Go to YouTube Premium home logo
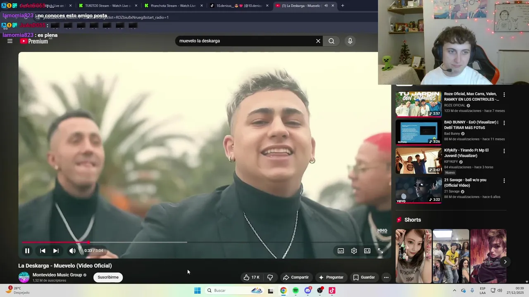Viewport: 529px width, 297px height. pyautogui.click(x=34, y=41)
